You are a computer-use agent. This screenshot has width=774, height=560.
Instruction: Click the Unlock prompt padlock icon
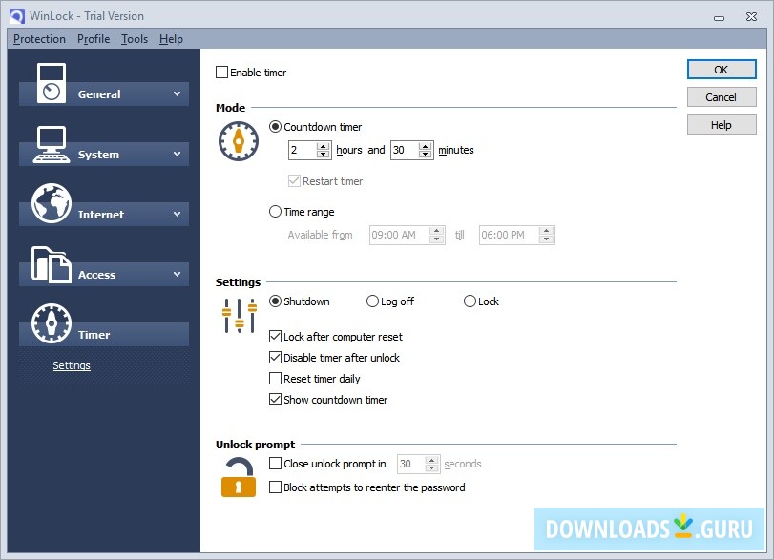[239, 477]
